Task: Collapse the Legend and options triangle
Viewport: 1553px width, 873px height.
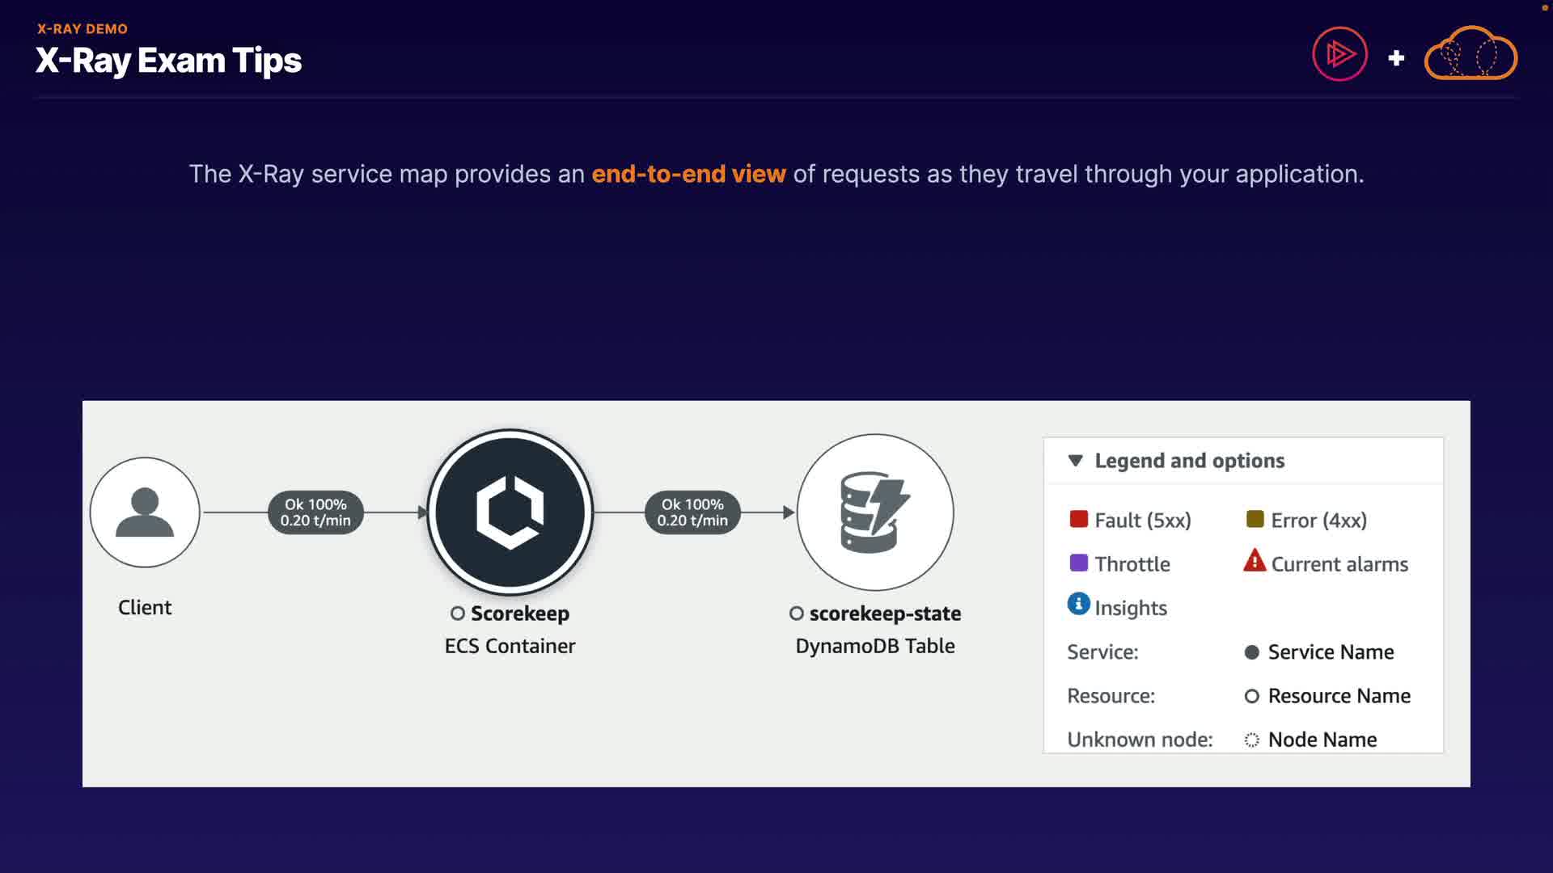Action: pos(1075,461)
